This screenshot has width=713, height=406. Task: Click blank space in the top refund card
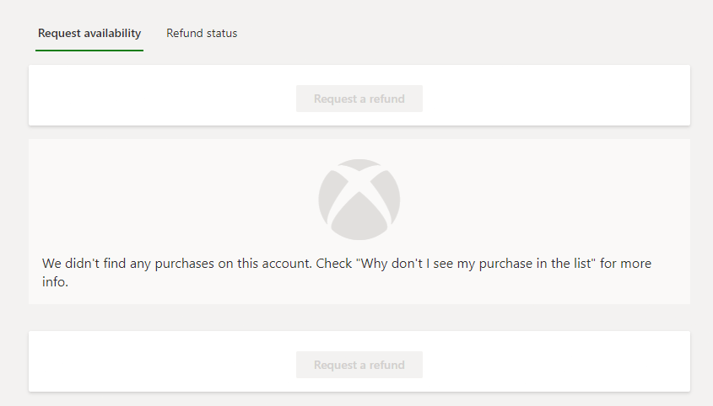pos(159,95)
